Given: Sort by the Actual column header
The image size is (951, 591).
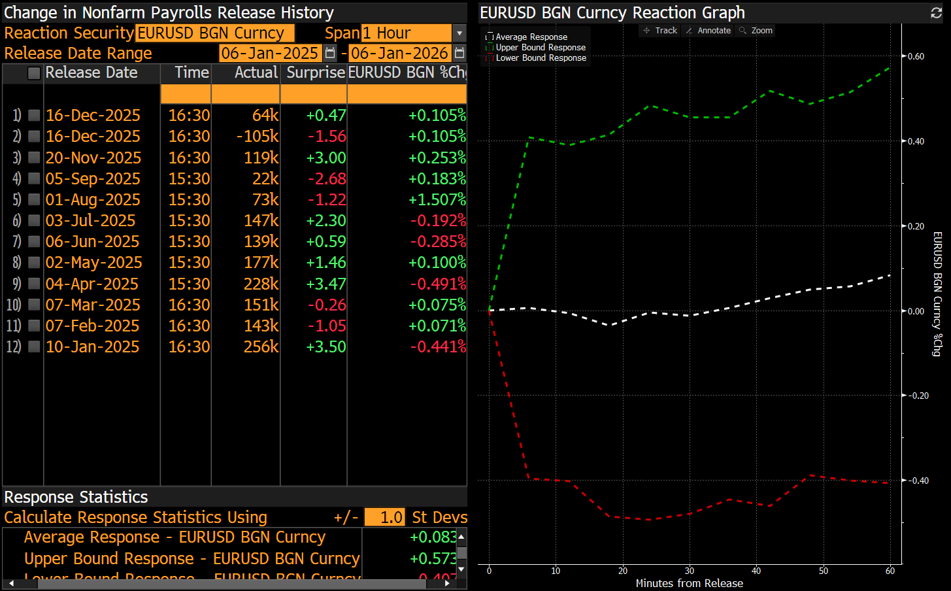Looking at the screenshot, I should [x=256, y=73].
